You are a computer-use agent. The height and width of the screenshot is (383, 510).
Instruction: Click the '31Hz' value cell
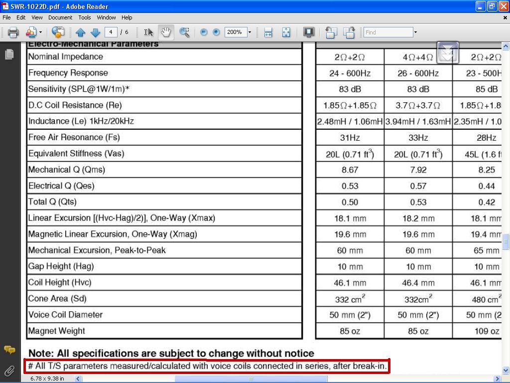350,138
